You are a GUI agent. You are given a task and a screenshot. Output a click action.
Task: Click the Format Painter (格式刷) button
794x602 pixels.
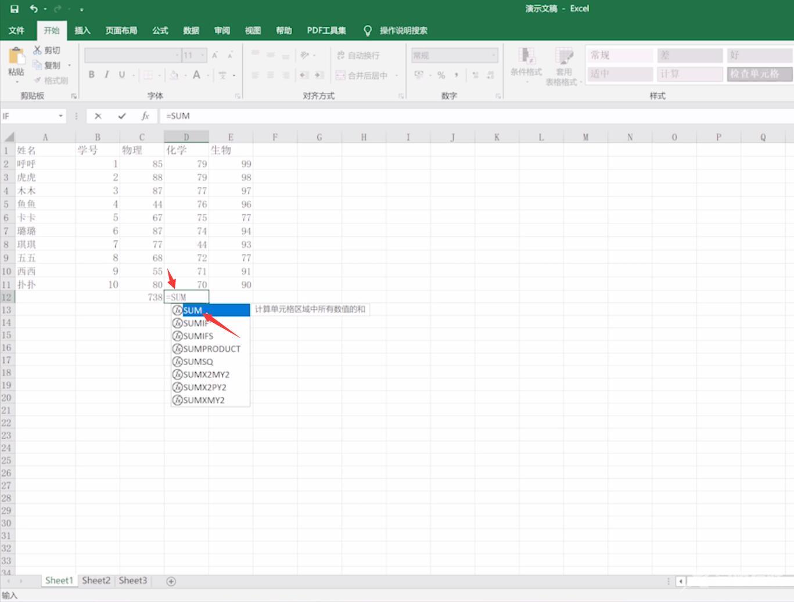51,80
